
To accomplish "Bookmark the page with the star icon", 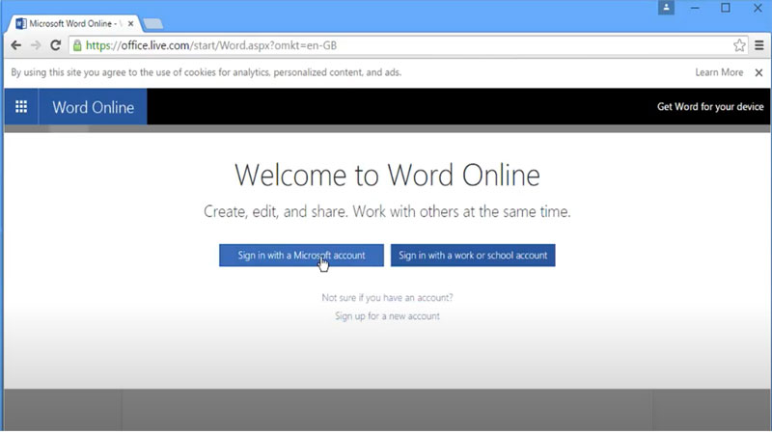I will click(739, 45).
